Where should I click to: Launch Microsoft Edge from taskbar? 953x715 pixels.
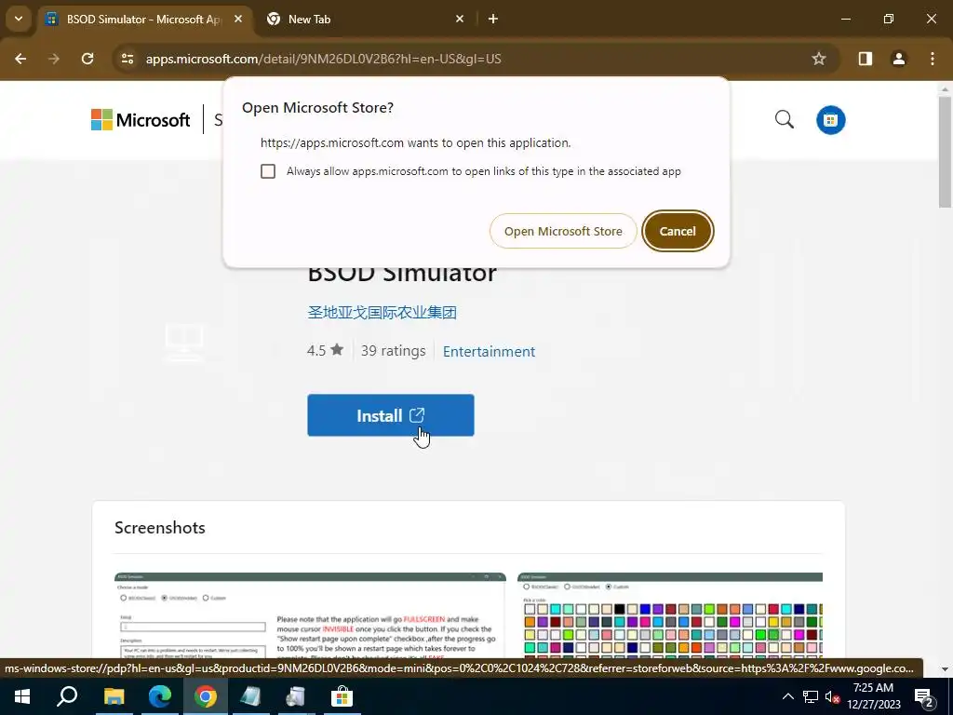point(160,696)
